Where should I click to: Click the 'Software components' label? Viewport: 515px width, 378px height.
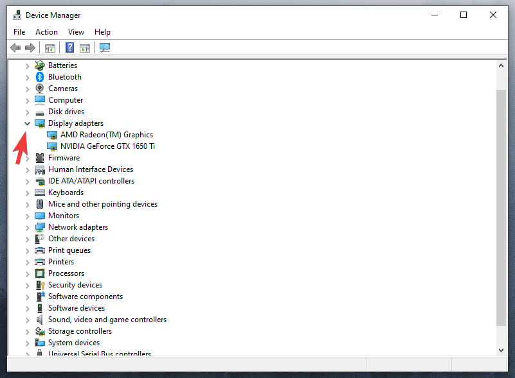(x=86, y=296)
